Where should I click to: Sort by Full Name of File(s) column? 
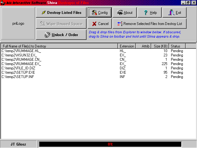pos(59,46)
